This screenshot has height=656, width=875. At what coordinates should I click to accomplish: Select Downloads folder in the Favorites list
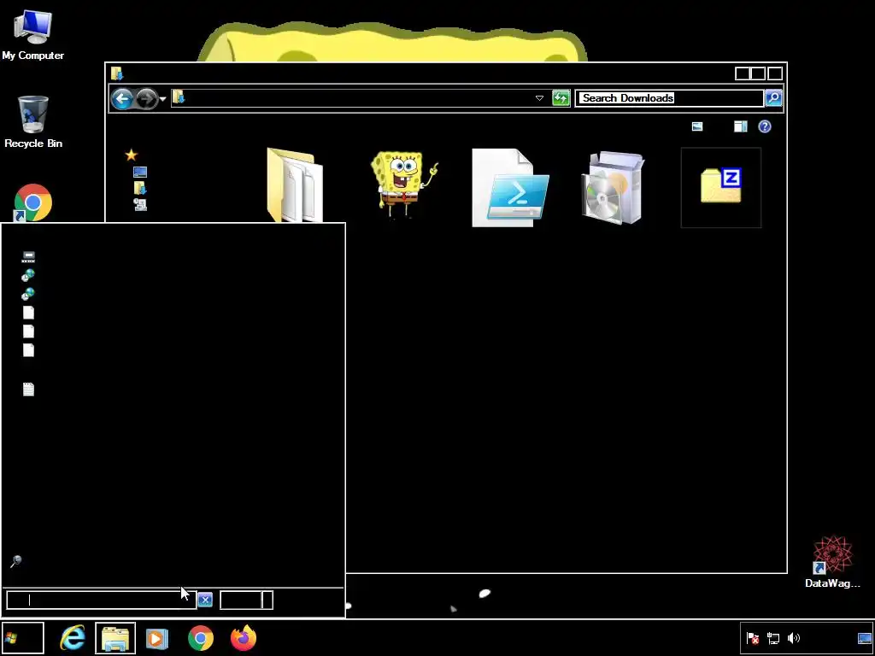139,188
